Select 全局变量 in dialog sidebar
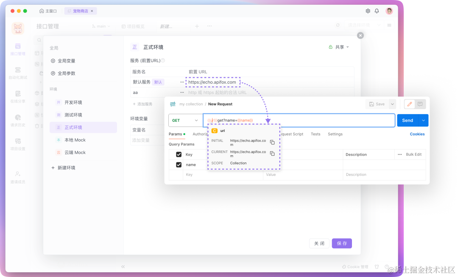Screen dimensions: 458x277 click(x=63, y=61)
